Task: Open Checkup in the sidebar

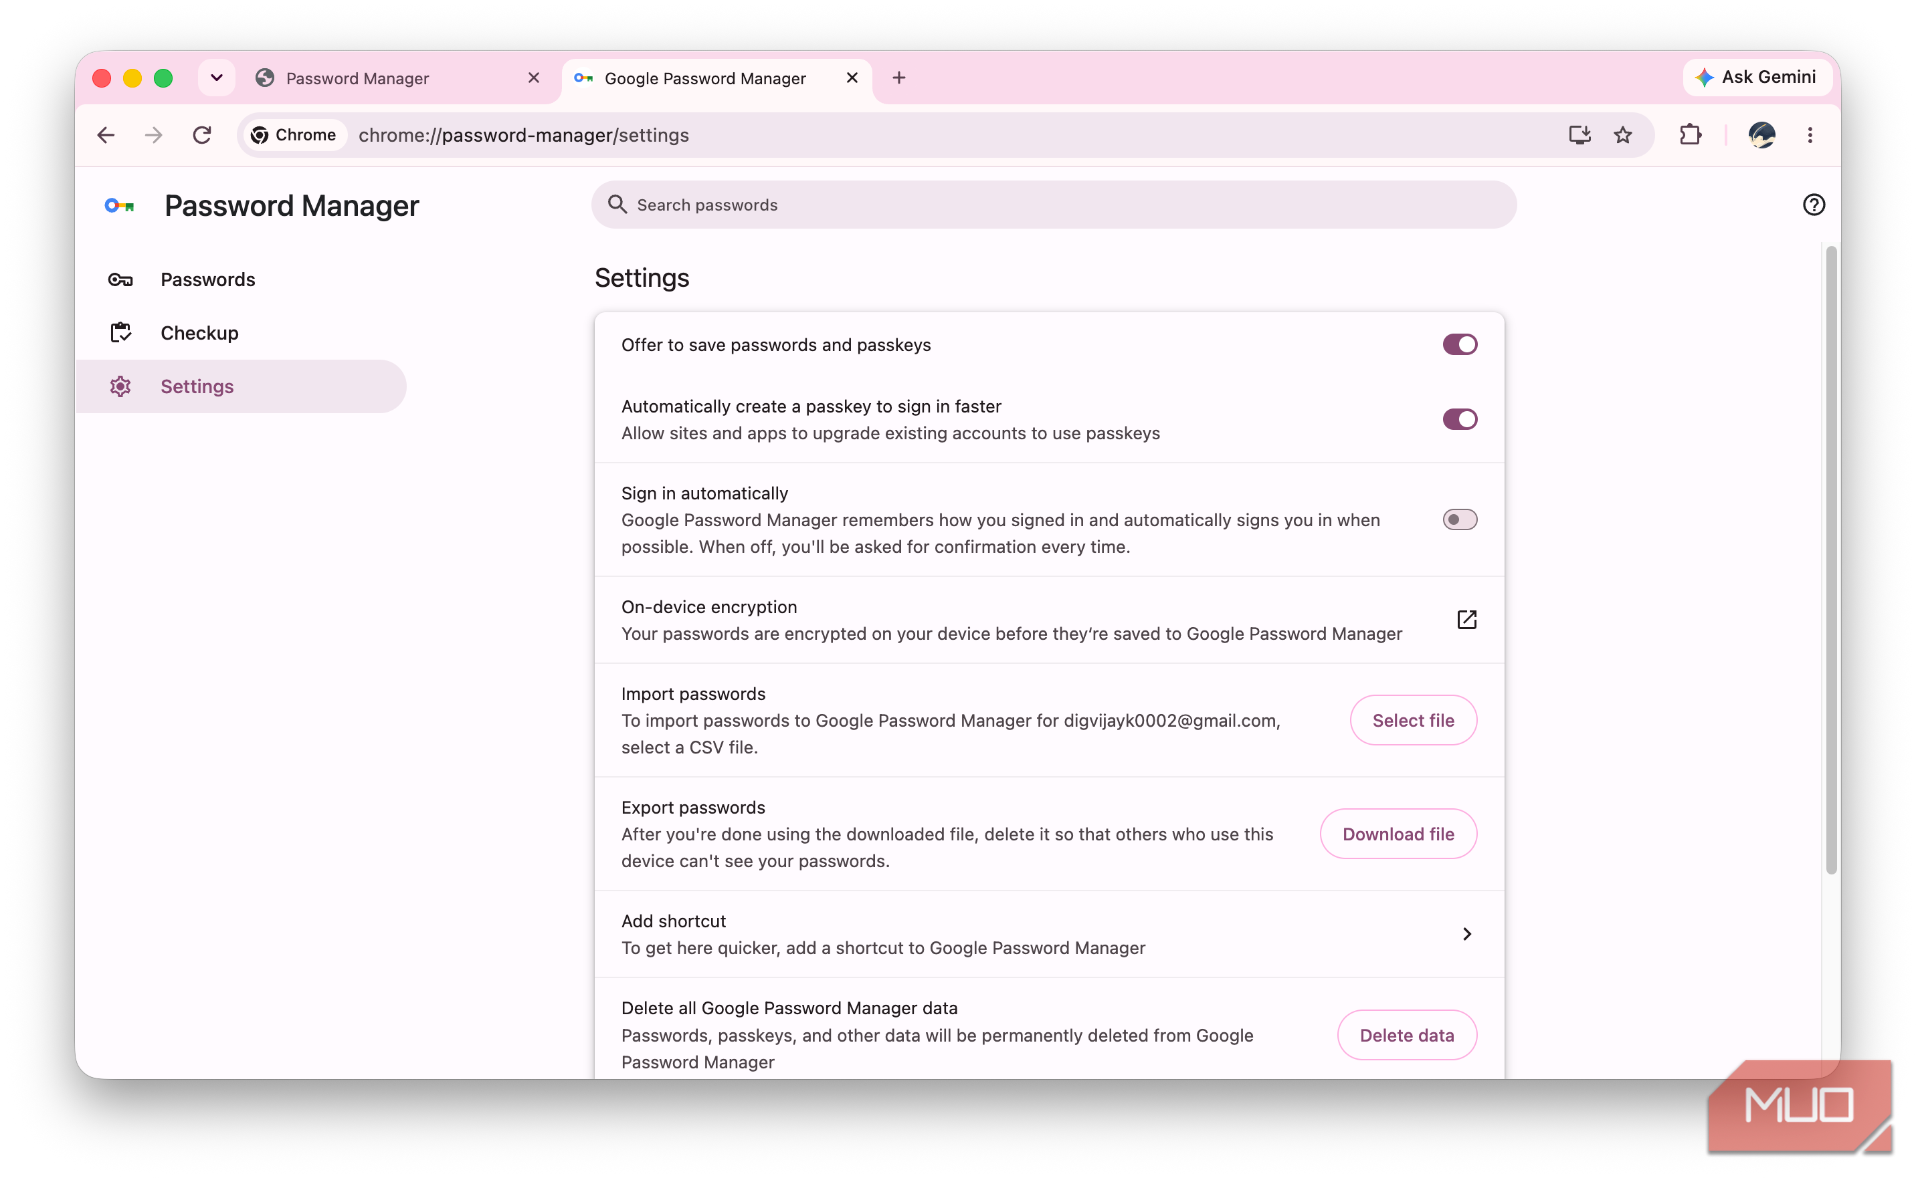Action: pyautogui.click(x=242, y=334)
